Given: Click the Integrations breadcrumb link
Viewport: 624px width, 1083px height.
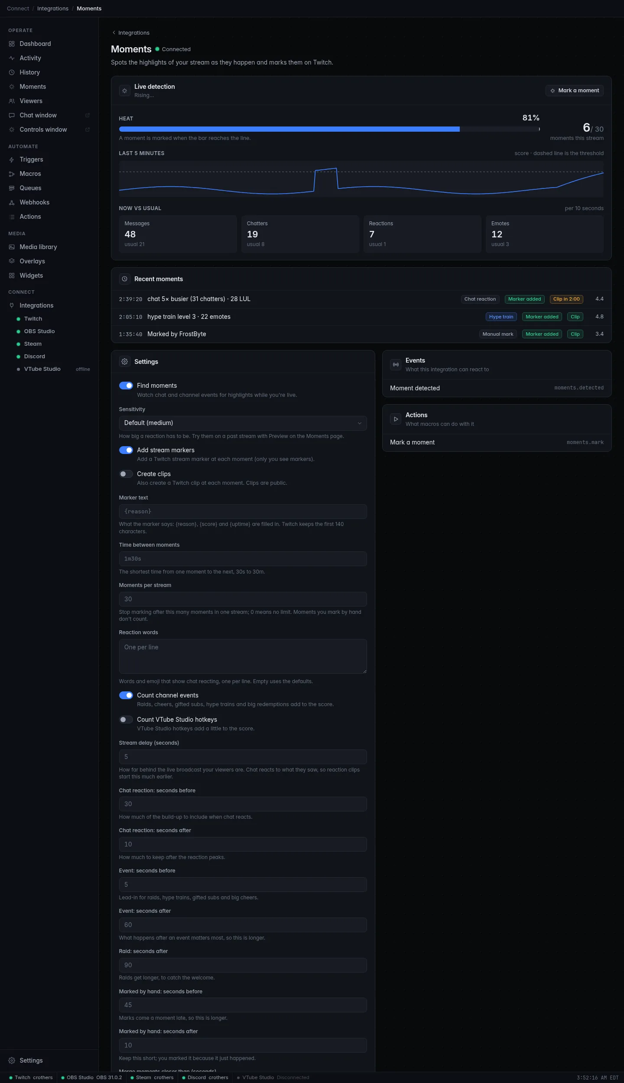Looking at the screenshot, I should pyautogui.click(x=53, y=9).
